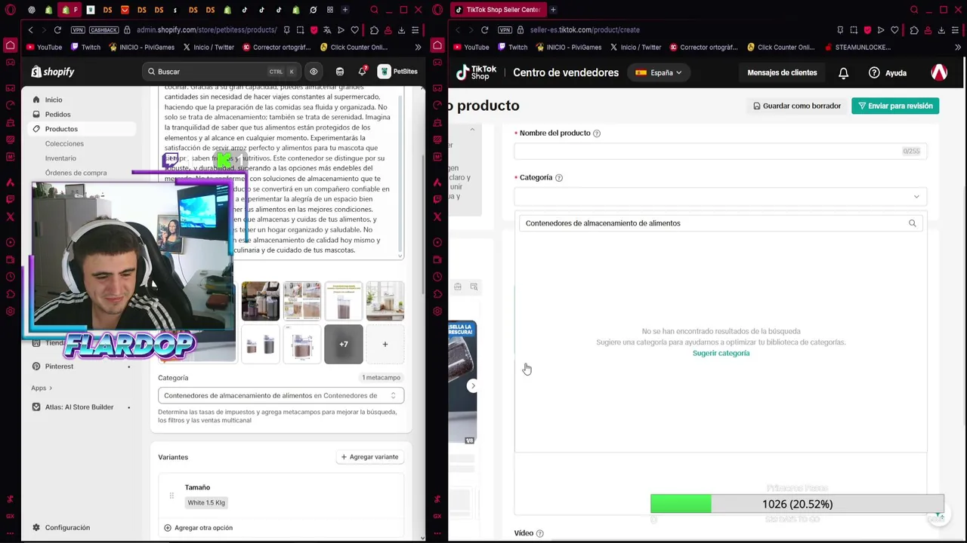Reload the TikTok Seller Center page
The height and width of the screenshot is (543, 967).
pyautogui.click(x=484, y=30)
